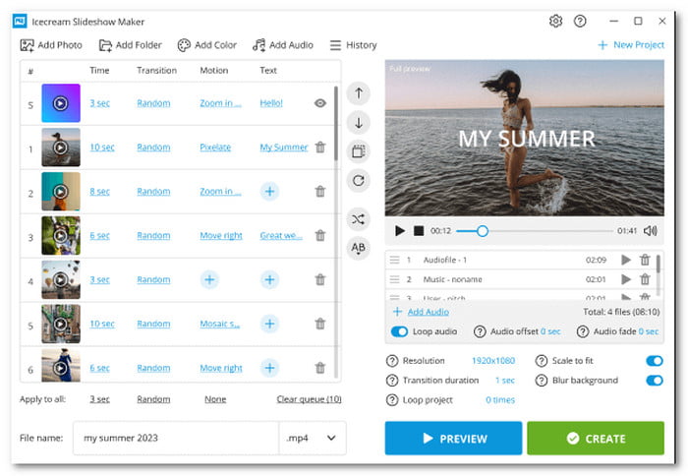Add text to slide 2 with plus icon
The height and width of the screenshot is (476, 688).
(x=270, y=192)
